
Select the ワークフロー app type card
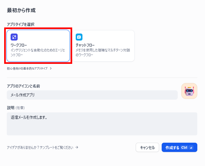tap(38, 46)
